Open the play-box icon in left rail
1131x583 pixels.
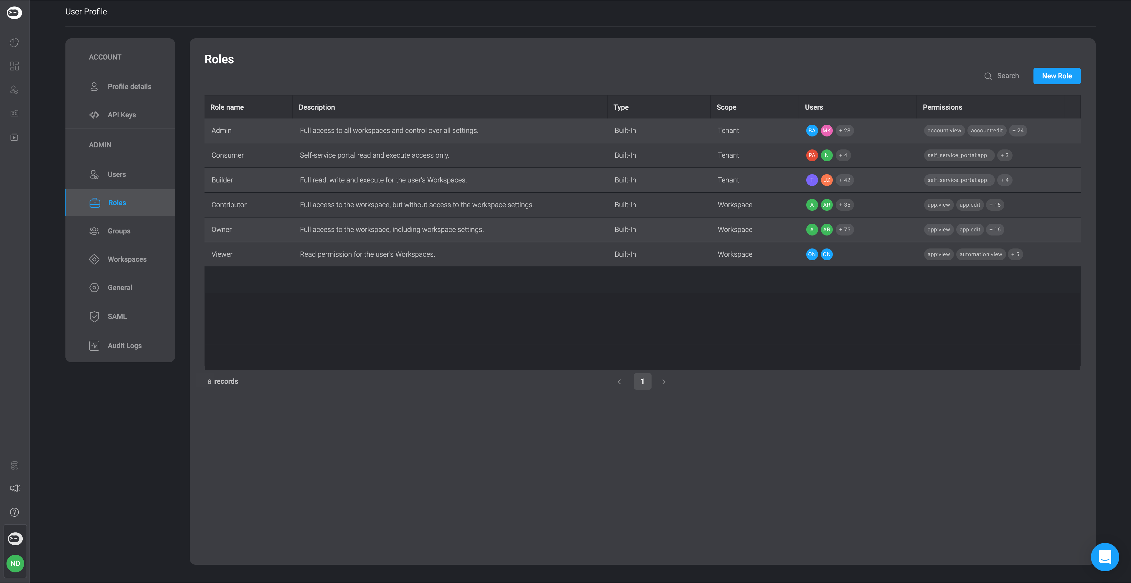pyautogui.click(x=14, y=137)
